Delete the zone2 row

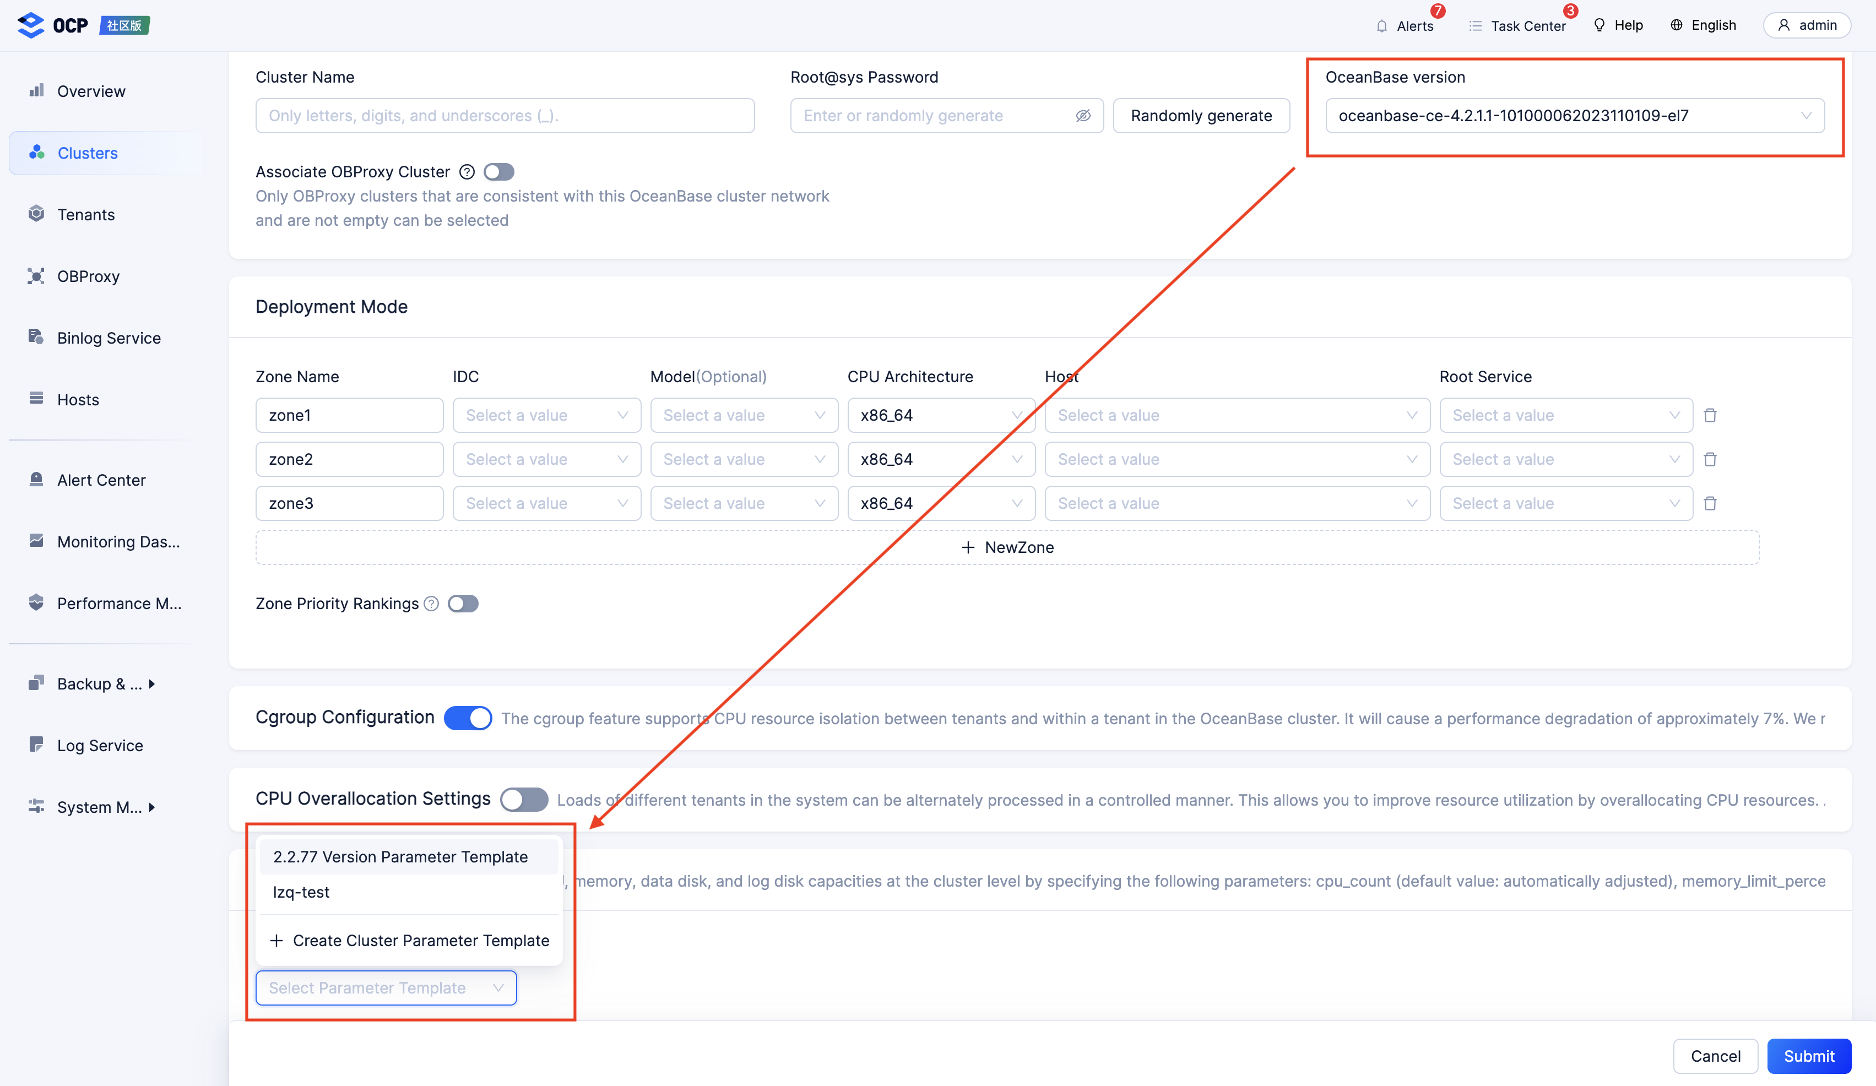click(1710, 459)
